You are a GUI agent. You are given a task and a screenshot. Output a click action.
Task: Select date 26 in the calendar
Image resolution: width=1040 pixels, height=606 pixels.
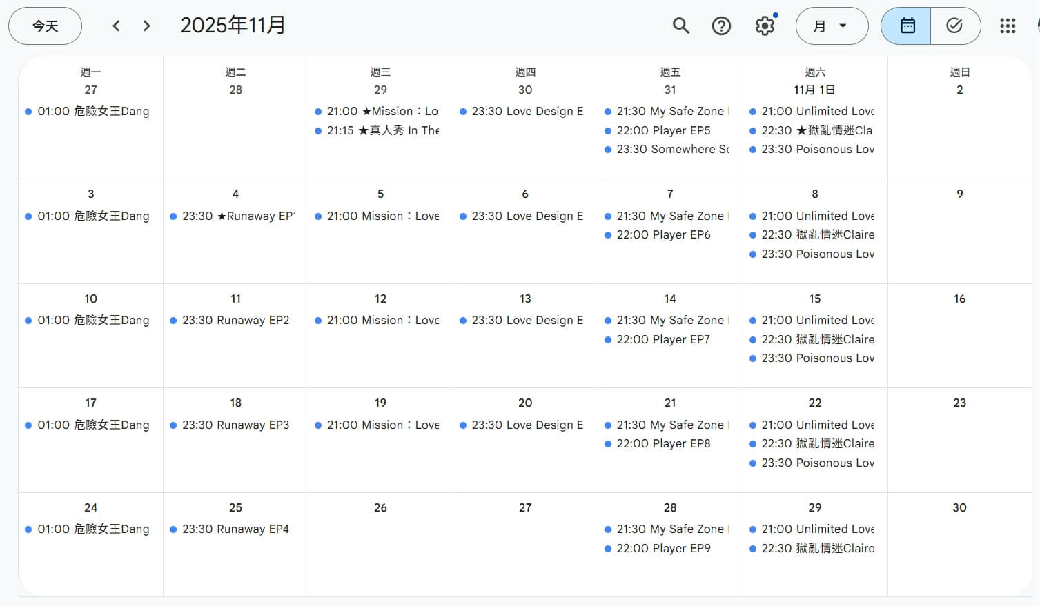click(x=380, y=507)
